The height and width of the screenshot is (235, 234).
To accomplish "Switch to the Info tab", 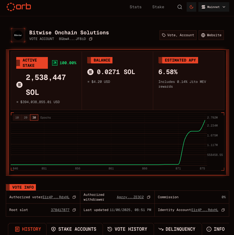I will pos(216,229).
